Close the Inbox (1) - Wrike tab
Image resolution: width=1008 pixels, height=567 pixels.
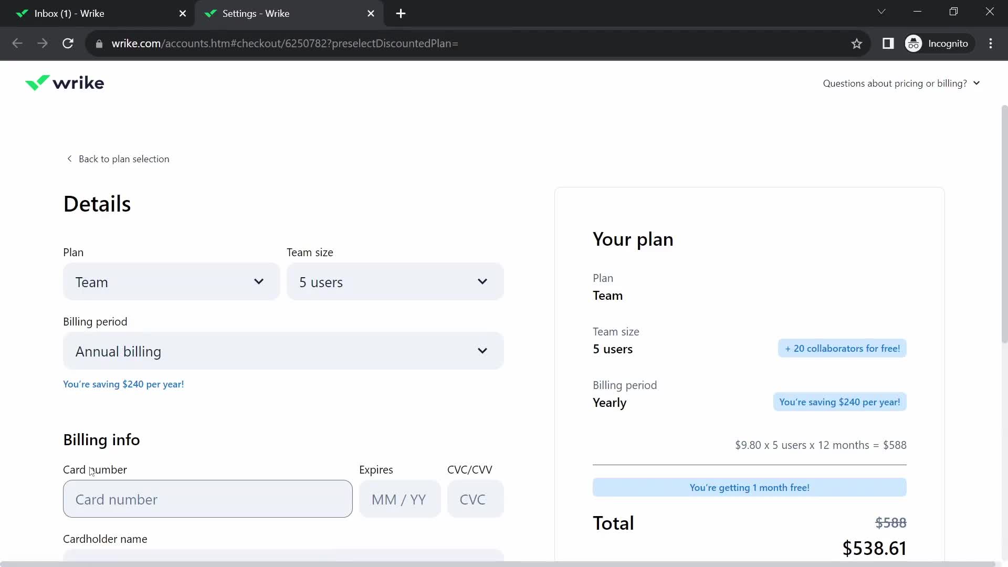[183, 14]
